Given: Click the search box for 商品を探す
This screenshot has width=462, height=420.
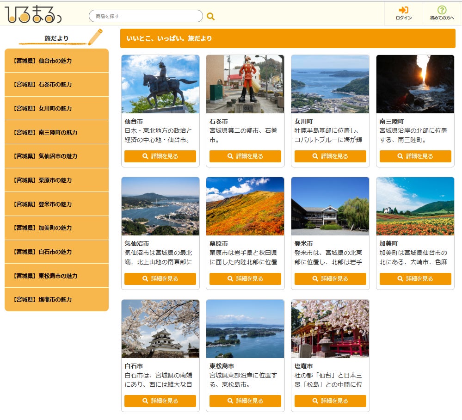Looking at the screenshot, I should (x=146, y=16).
